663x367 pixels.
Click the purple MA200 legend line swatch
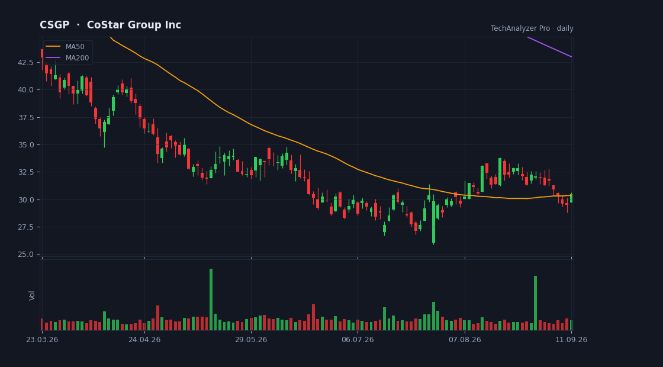[x=53, y=58]
